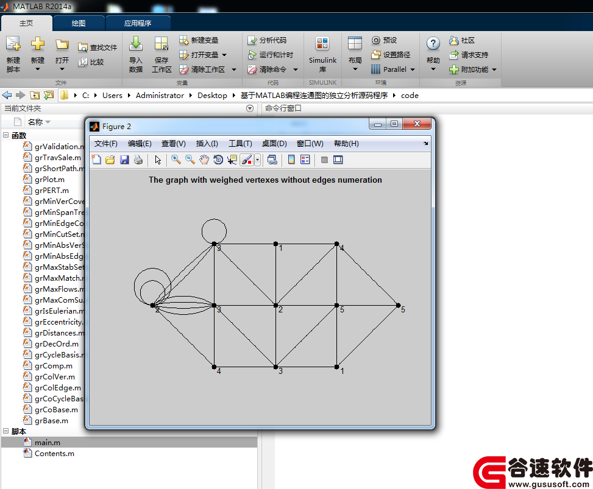The width and height of the screenshot is (593, 489).
Task: Click Administrator in the address path
Action: tap(160, 96)
